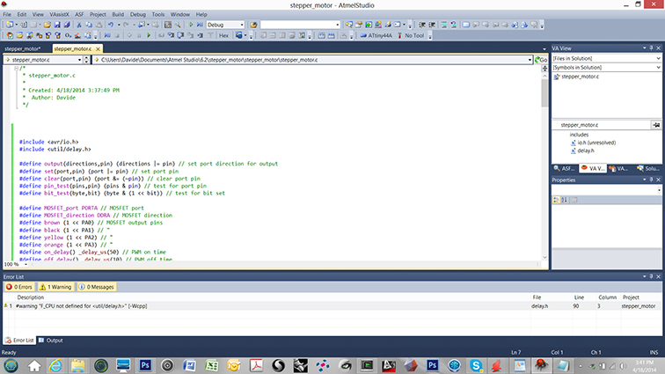The width and height of the screenshot is (665, 374).
Task: Click the Line column header
Action: [579, 297]
